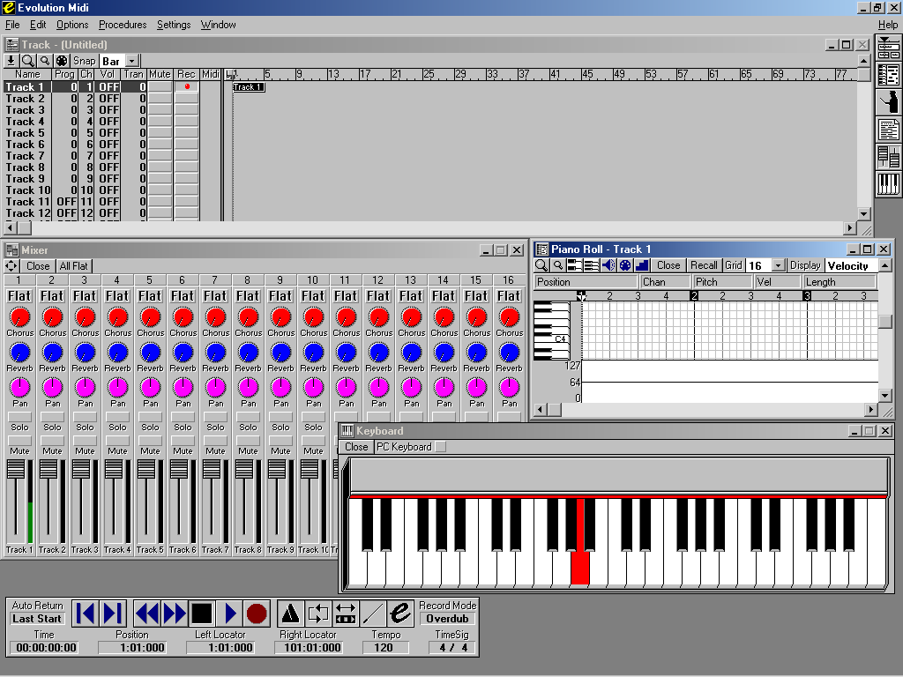Image resolution: width=903 pixels, height=677 pixels.
Task: Click the speaker audition icon in Piano Roll
Action: [609, 265]
